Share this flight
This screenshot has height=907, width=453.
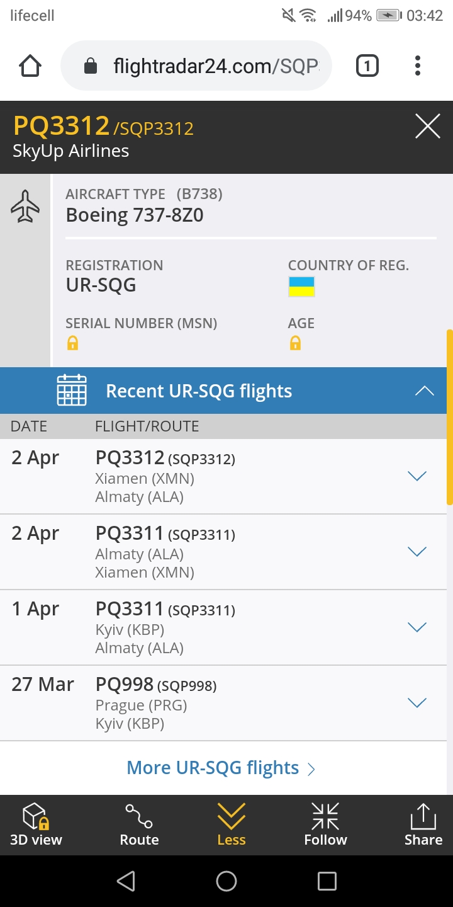pyautogui.click(x=423, y=825)
